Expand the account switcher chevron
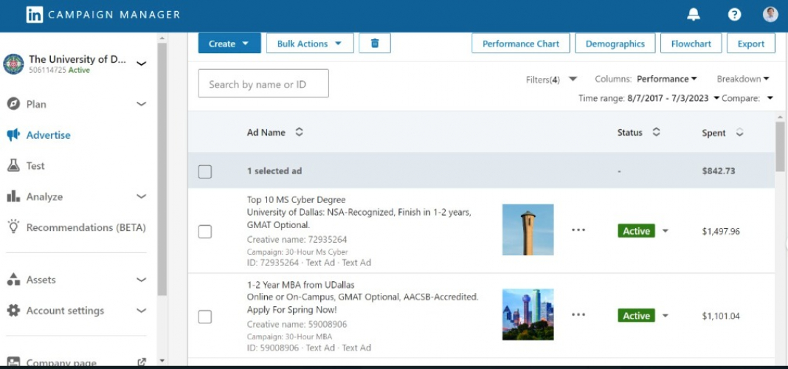This screenshot has height=369, width=788. click(142, 63)
